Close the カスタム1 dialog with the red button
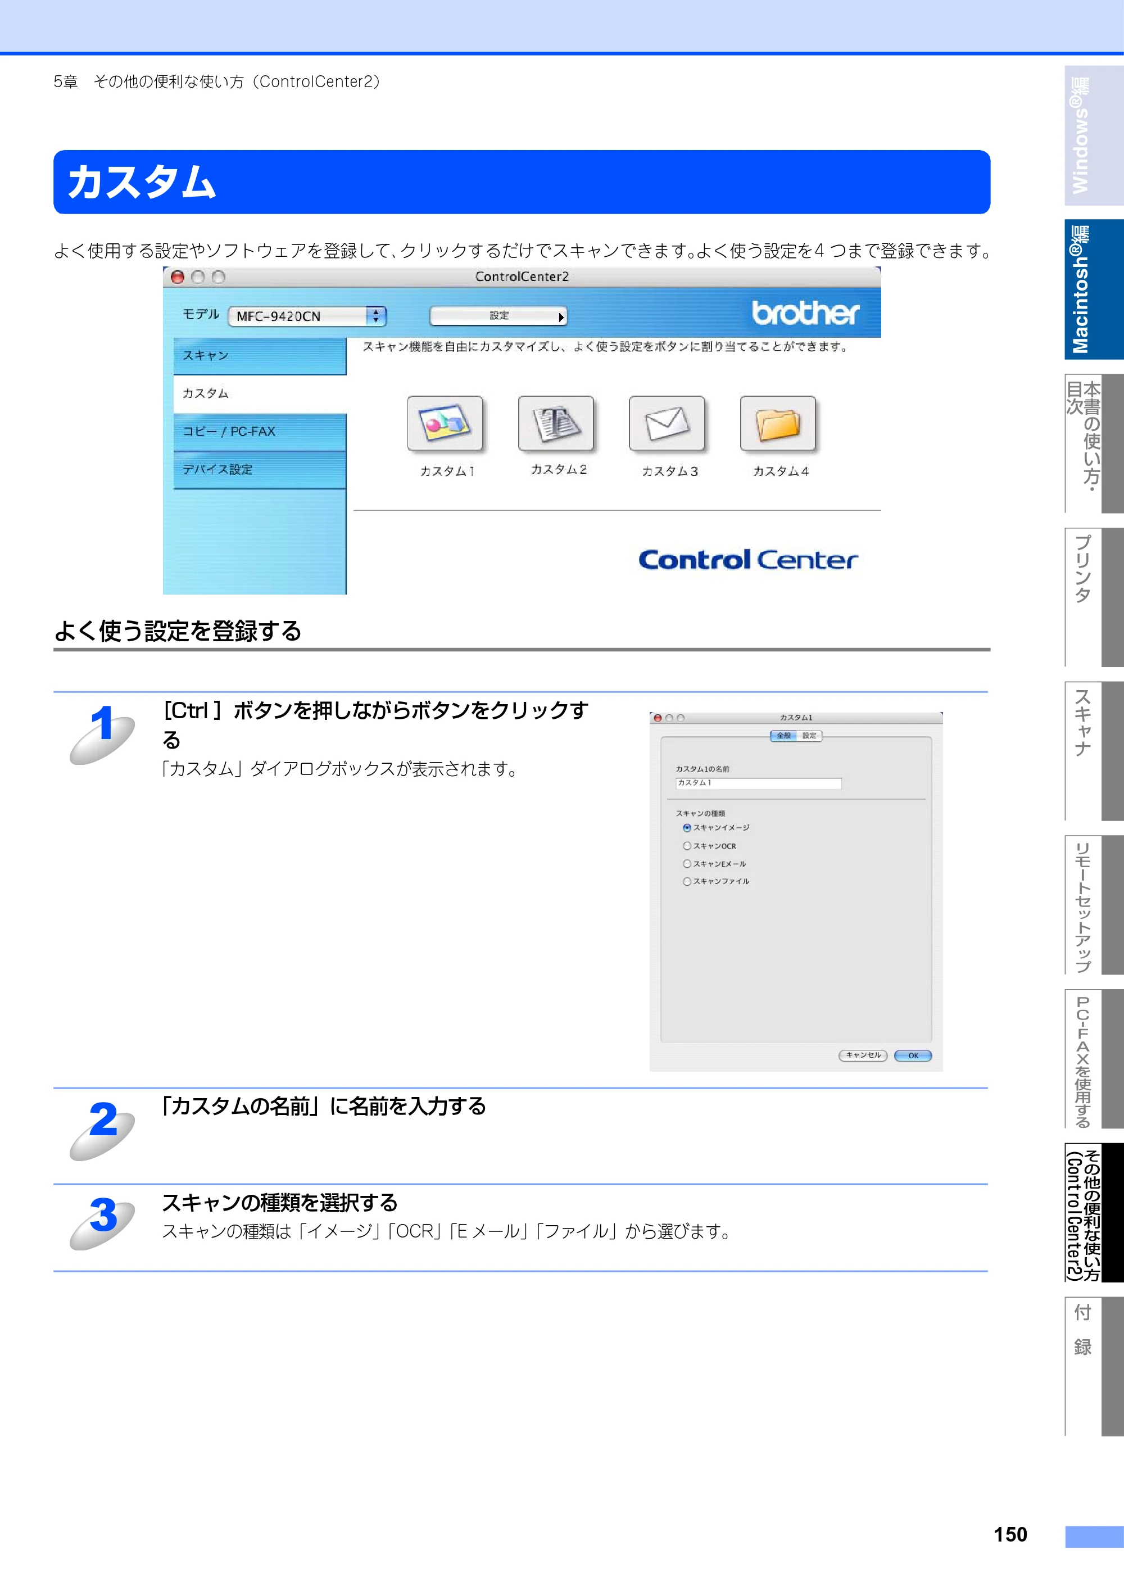This screenshot has width=1124, height=1591. (x=658, y=718)
